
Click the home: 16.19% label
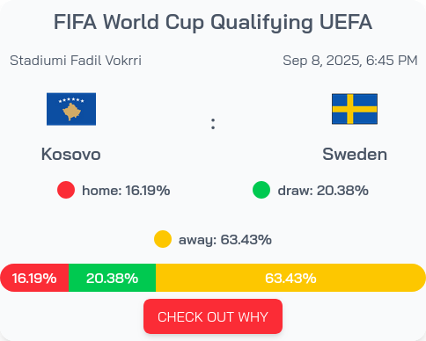(126, 191)
